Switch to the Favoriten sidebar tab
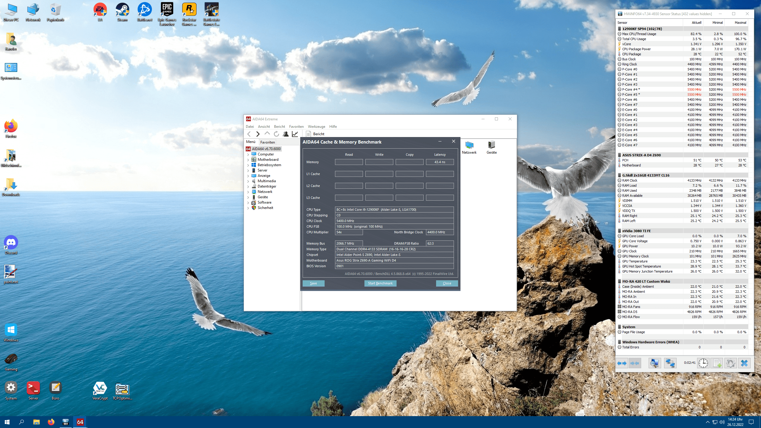 [x=268, y=142]
